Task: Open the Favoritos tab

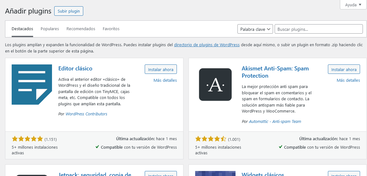Action: coord(111,29)
